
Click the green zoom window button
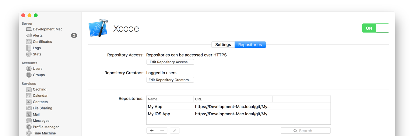[x=36, y=15]
